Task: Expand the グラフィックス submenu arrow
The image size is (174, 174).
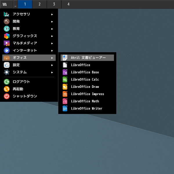Action: click(52, 36)
